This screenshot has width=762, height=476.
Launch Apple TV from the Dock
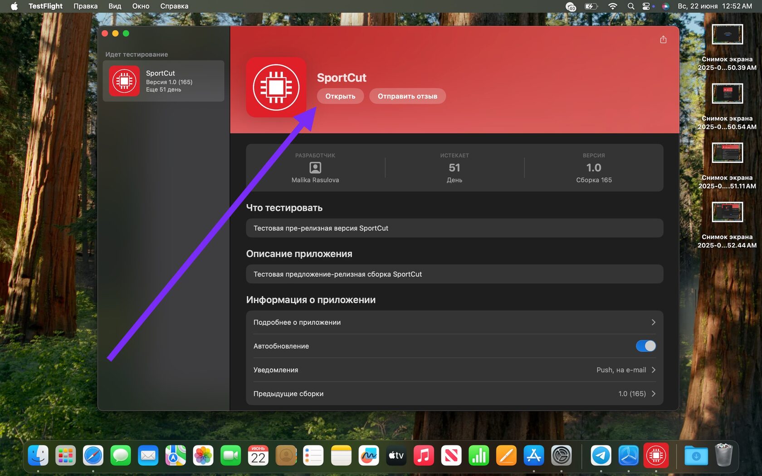[396, 455]
